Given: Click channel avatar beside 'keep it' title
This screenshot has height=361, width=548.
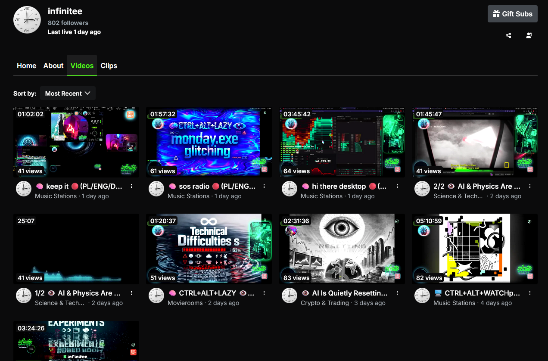Looking at the screenshot, I should tap(24, 189).
